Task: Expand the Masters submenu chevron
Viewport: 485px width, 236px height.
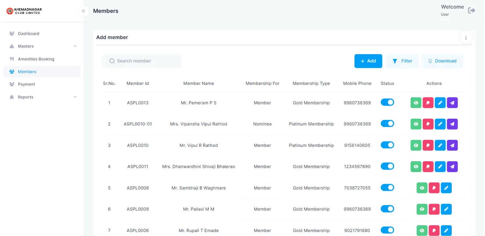Action: (75, 46)
